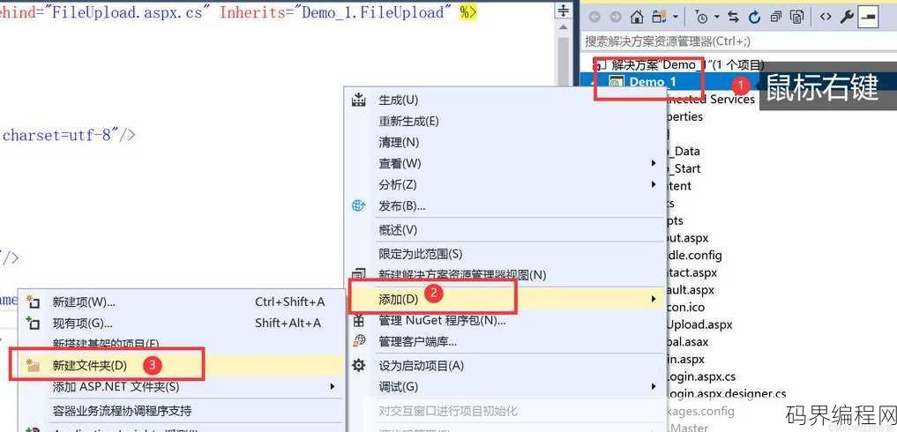Click the View Code angle-brackets icon
The width and height of the screenshot is (897, 432).
(x=826, y=17)
